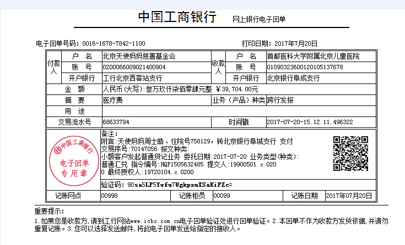Select payer name 北京天使妈妈慈善基金会

point(139,56)
